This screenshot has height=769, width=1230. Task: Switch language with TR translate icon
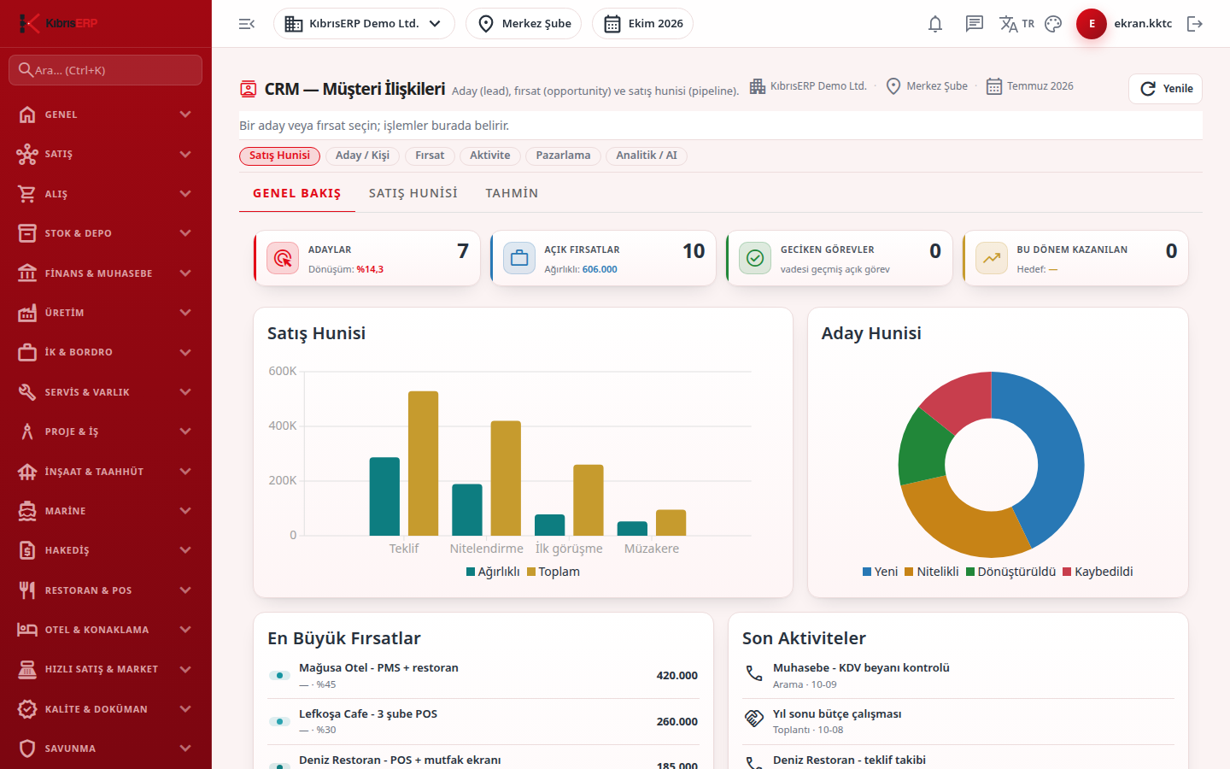tap(1016, 24)
